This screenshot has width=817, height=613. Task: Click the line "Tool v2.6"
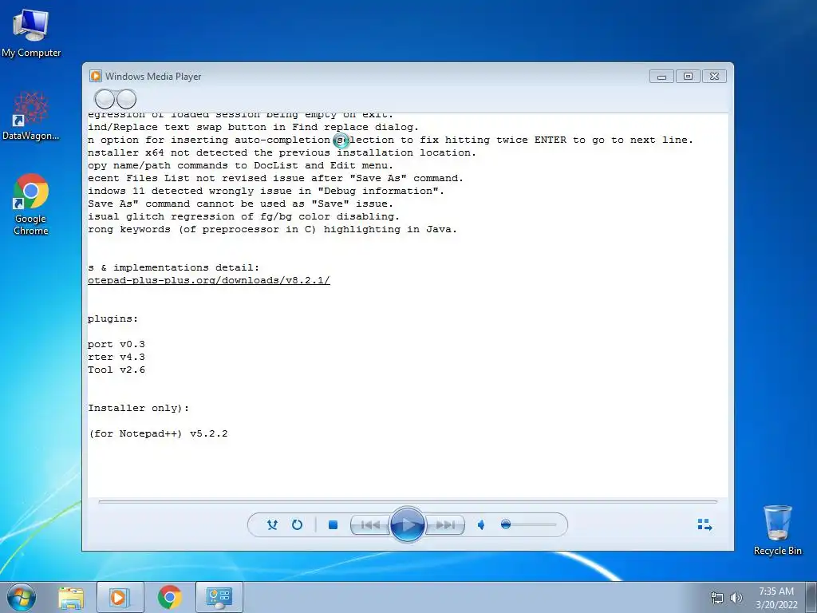point(116,370)
